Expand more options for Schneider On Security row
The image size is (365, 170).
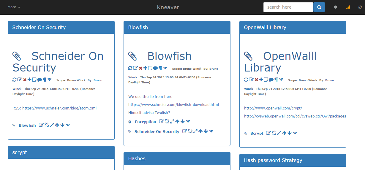pyautogui.click(x=211, y=131)
